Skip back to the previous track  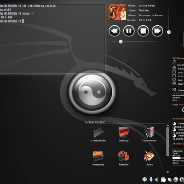115,31
